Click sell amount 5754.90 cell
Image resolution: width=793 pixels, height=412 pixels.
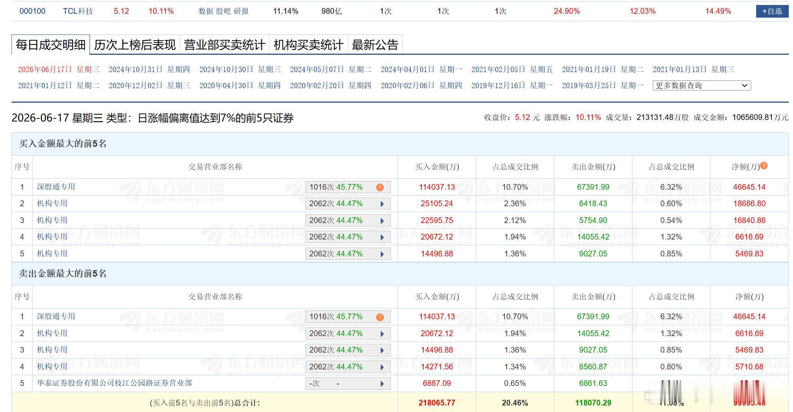click(x=593, y=220)
